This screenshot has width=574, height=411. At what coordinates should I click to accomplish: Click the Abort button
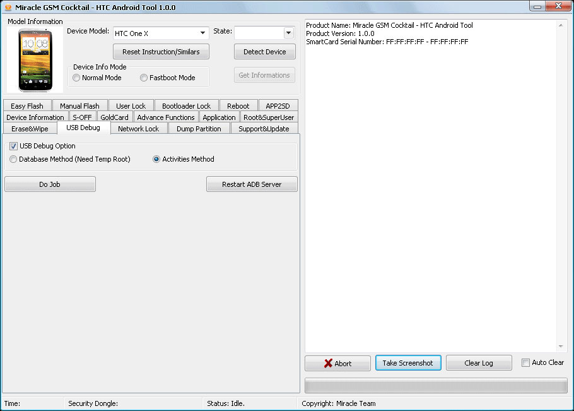click(x=337, y=363)
